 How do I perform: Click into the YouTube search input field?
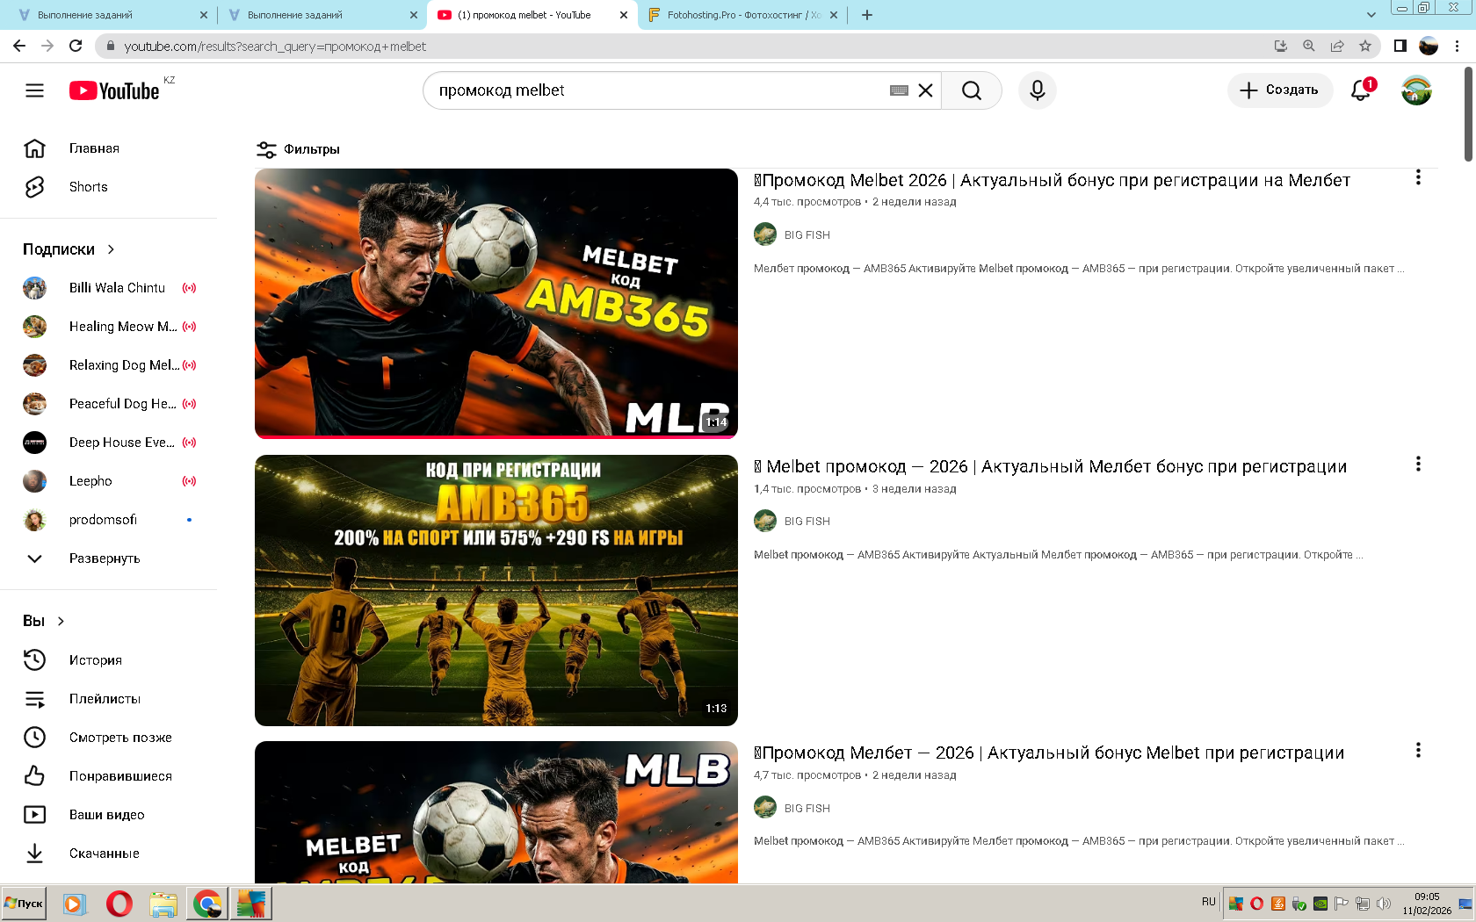(659, 90)
